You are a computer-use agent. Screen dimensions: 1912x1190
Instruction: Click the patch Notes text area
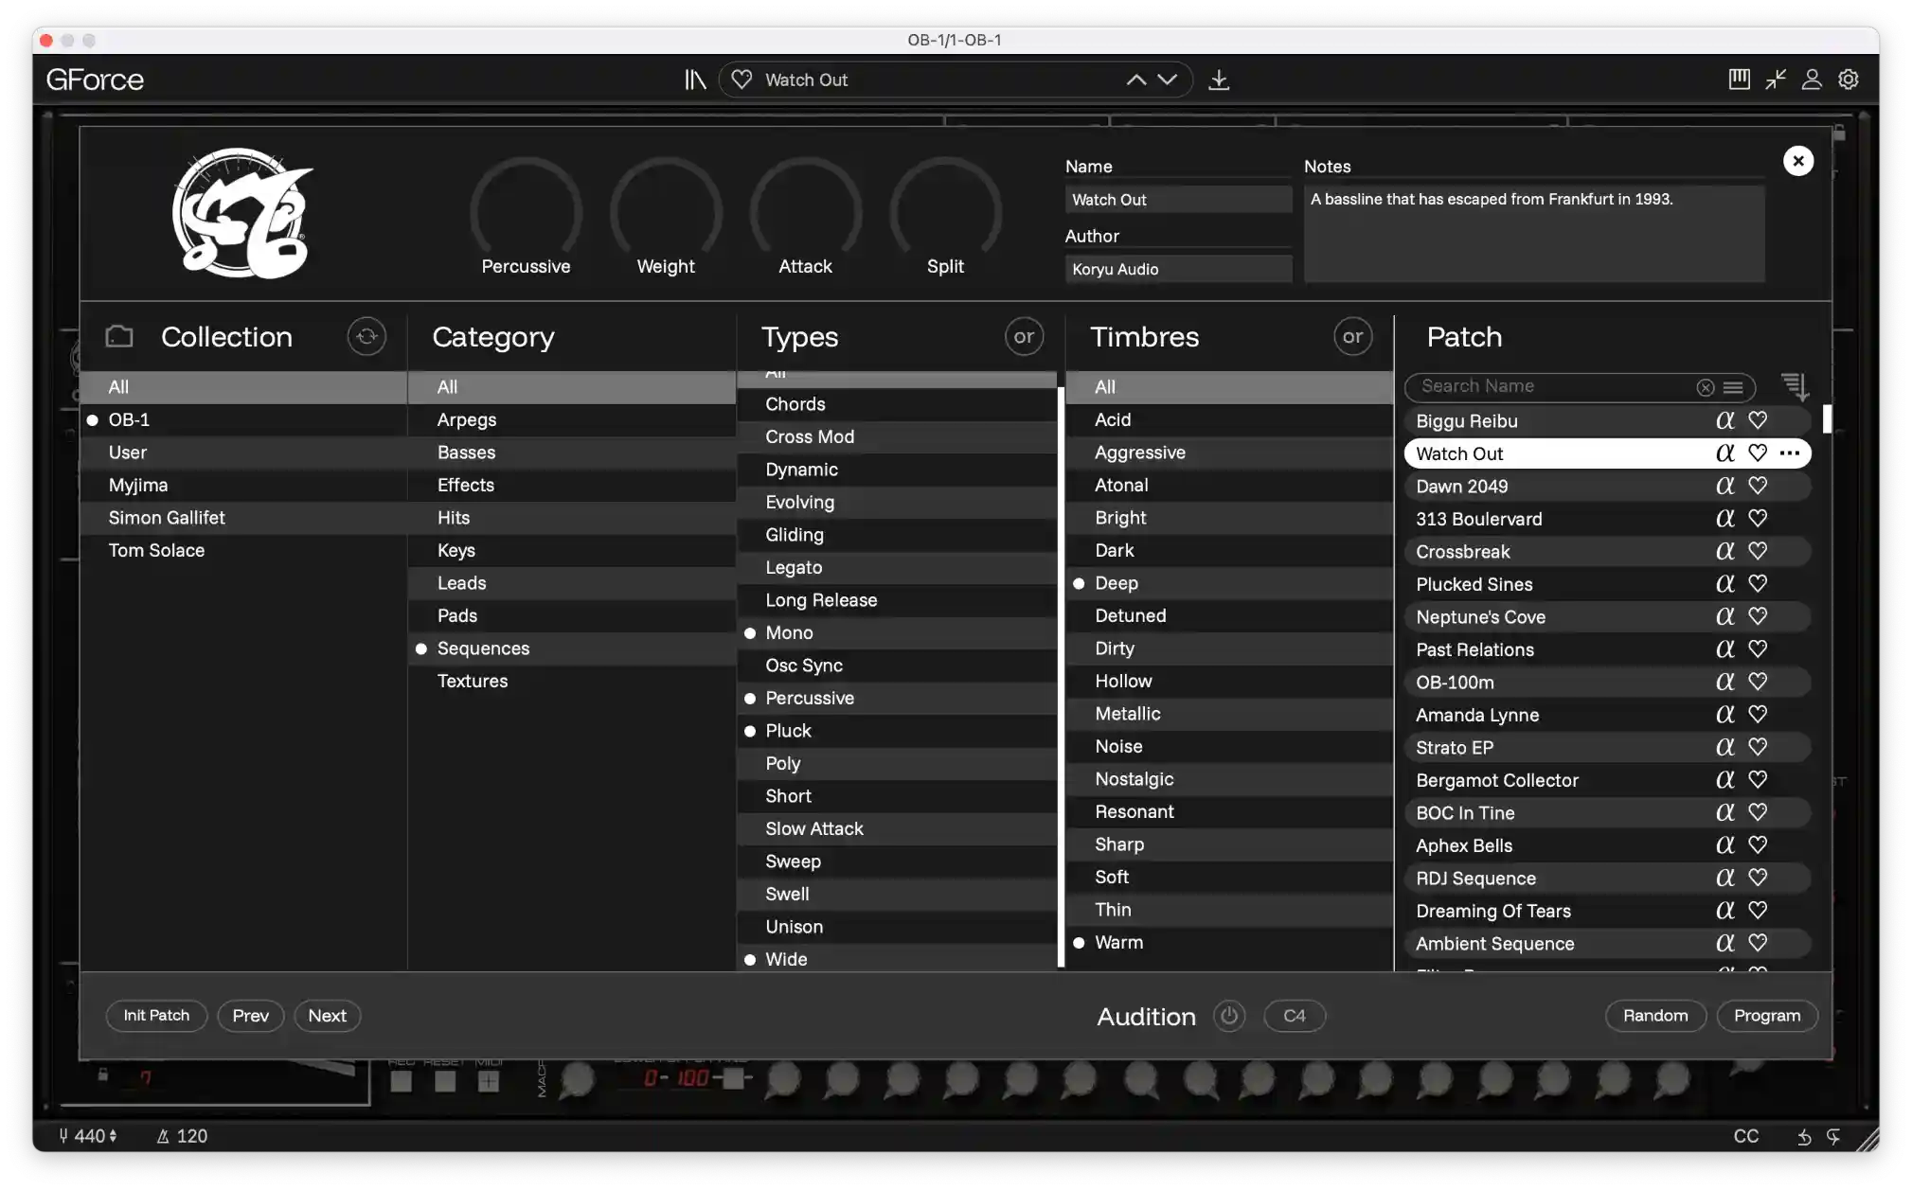point(1533,233)
